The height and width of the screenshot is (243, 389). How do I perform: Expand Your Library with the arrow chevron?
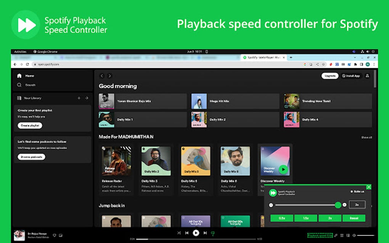coord(87,98)
